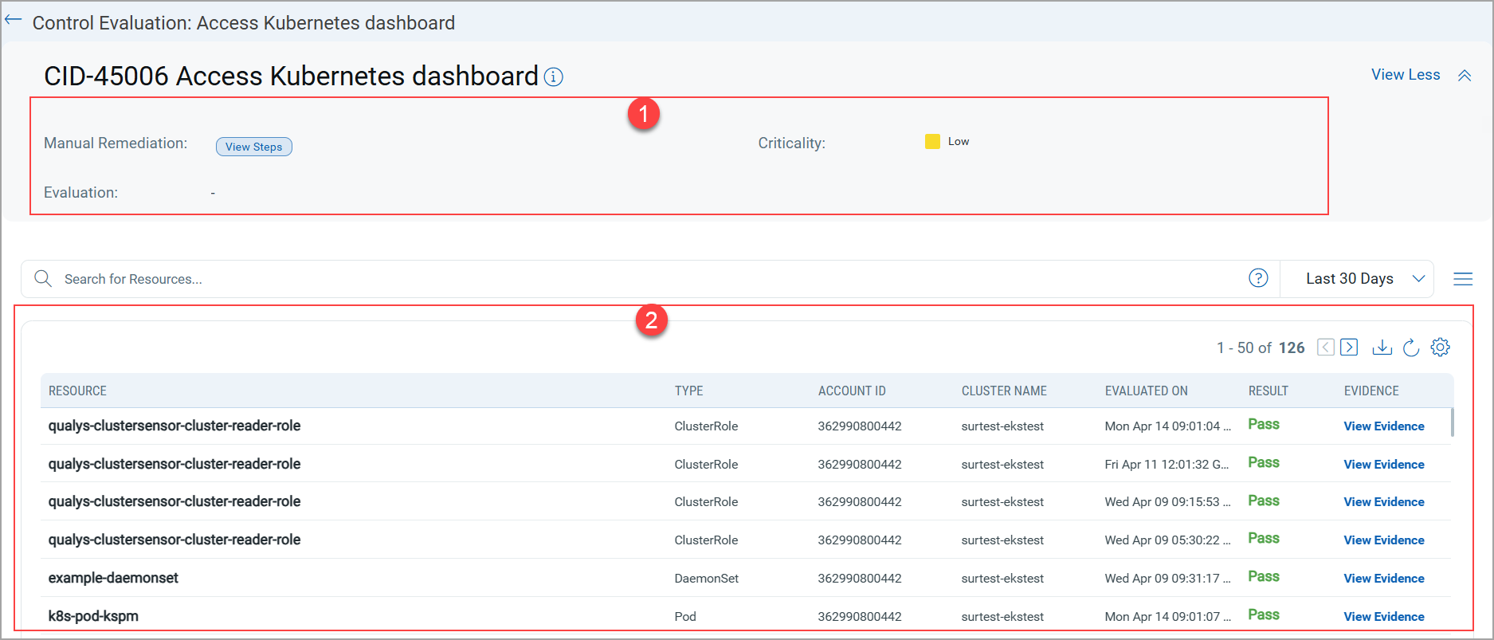
Task: Open the info icon next to control title
Action: pos(553,77)
